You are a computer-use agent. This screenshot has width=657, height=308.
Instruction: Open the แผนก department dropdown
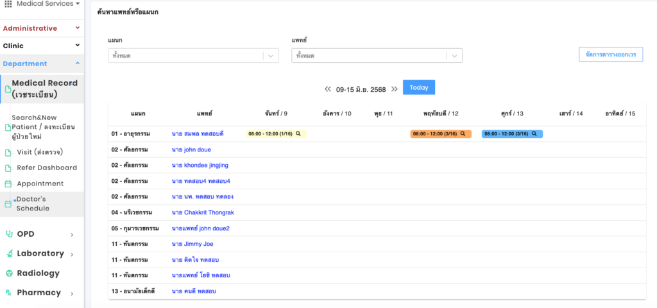(193, 56)
